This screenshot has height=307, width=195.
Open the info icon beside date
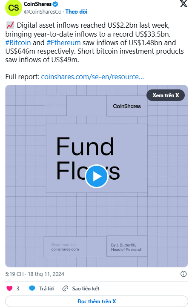point(184,274)
